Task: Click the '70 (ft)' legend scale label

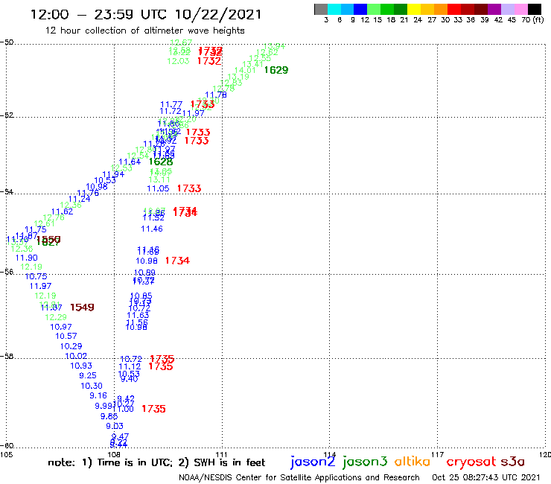Action: pos(532,20)
